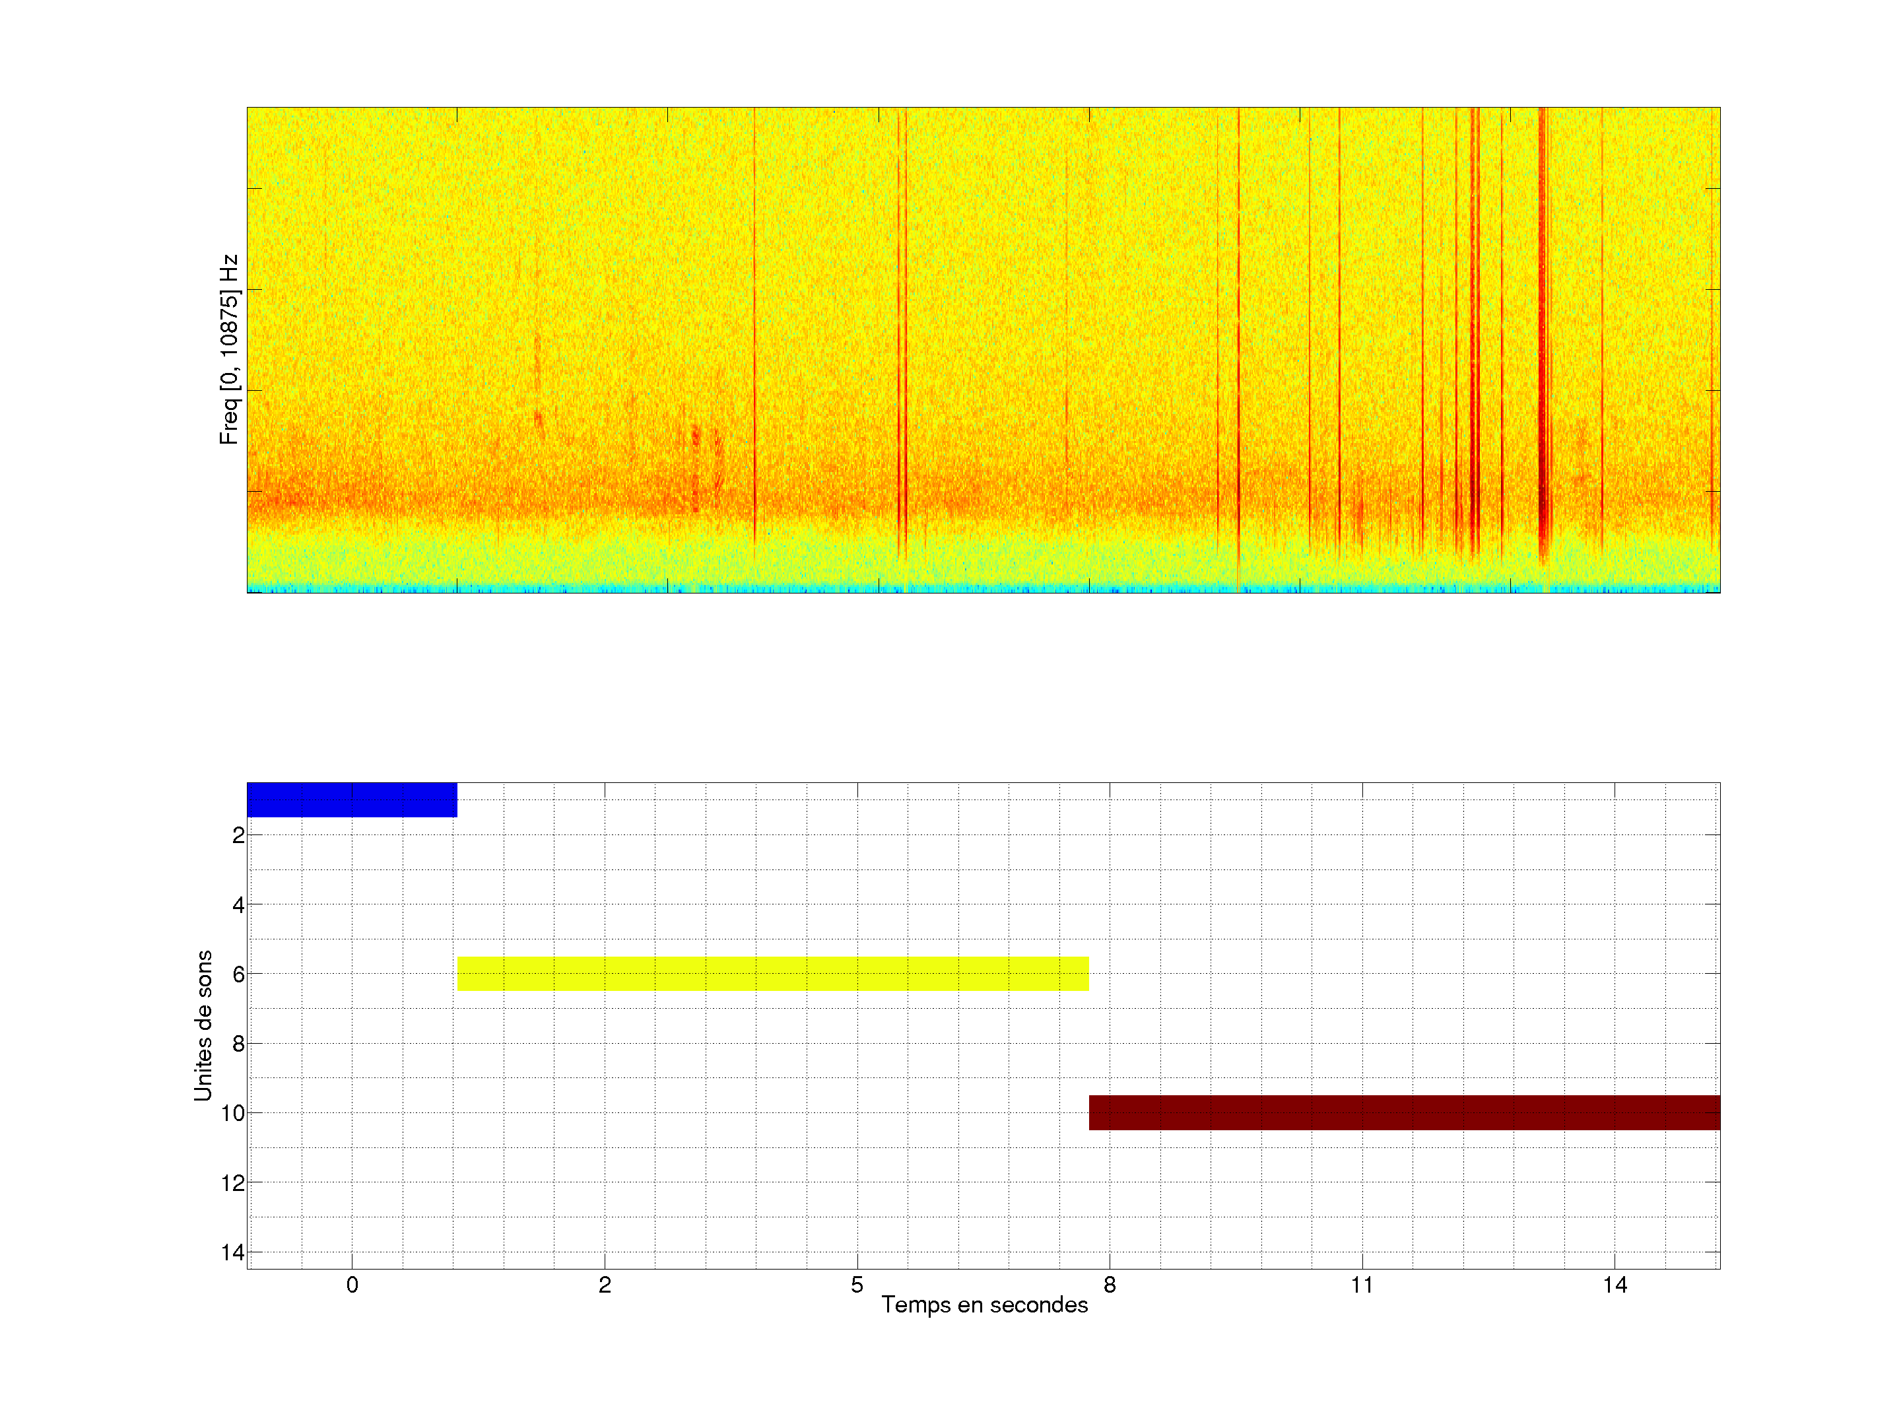Click y-axis tick label 10
1901x1426 pixels.
click(x=233, y=1113)
